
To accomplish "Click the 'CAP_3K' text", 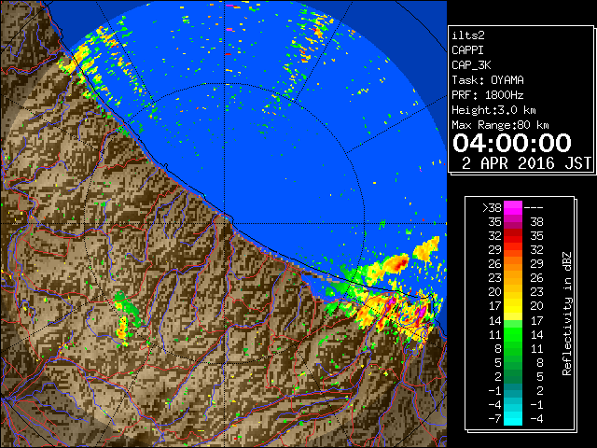I will [471, 65].
